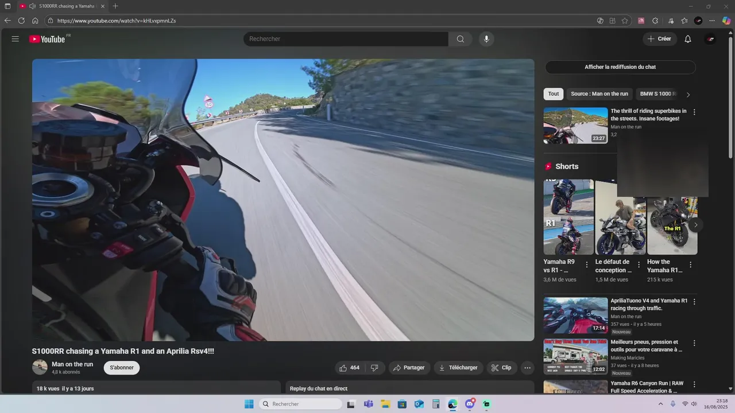Screen dimensions: 735x413
Task: Select the Tout filter chip
Action: click(x=554, y=94)
